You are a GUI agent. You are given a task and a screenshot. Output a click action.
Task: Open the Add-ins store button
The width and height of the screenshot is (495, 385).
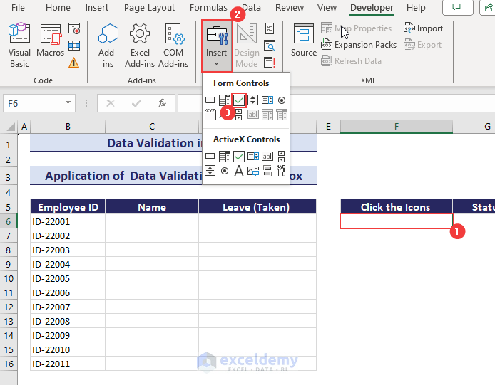pos(108,45)
